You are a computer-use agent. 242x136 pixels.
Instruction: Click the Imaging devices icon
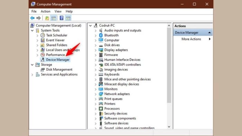pyautogui.click(x=101, y=70)
